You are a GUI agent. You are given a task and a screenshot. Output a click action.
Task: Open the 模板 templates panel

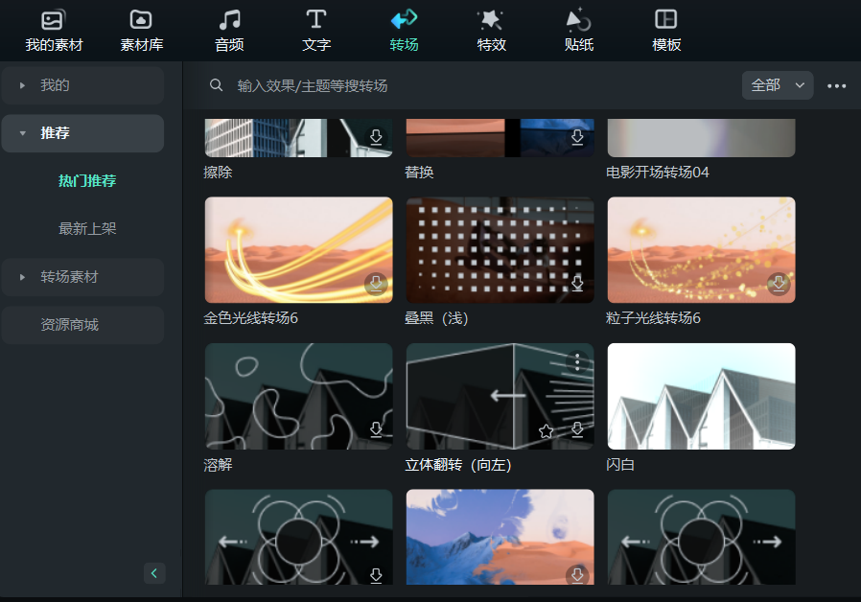click(666, 31)
